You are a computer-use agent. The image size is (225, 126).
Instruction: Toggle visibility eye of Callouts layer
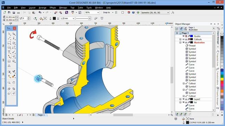(184, 39)
